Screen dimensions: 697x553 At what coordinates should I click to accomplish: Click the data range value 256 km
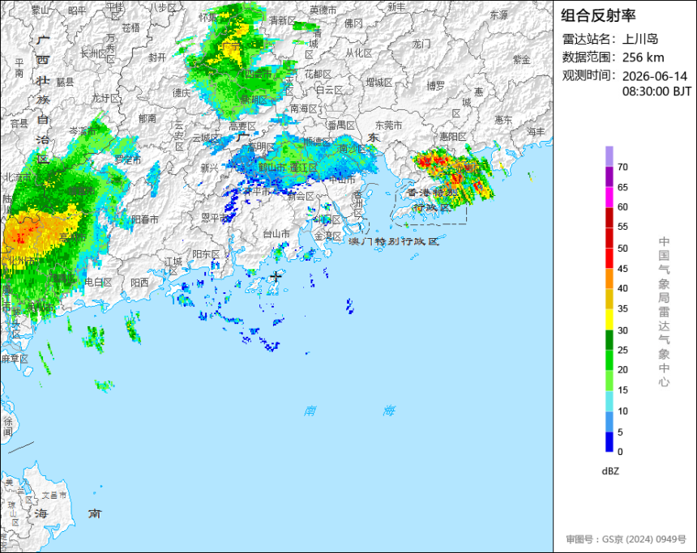point(643,57)
